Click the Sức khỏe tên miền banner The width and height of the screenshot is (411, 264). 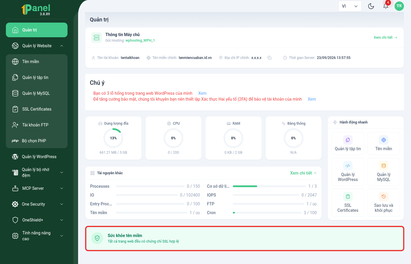[245, 238]
